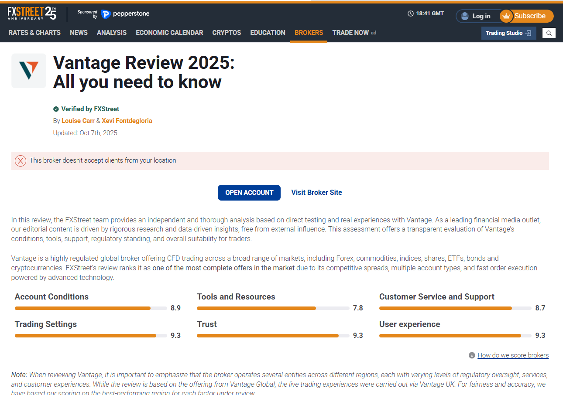Launch Trading Studio button

tap(508, 33)
